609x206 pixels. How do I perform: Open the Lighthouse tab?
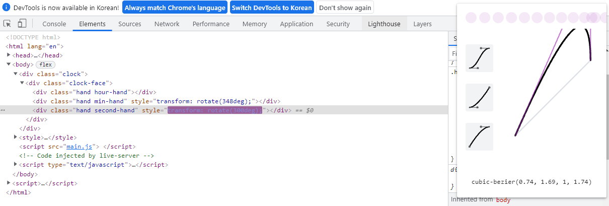(x=384, y=24)
